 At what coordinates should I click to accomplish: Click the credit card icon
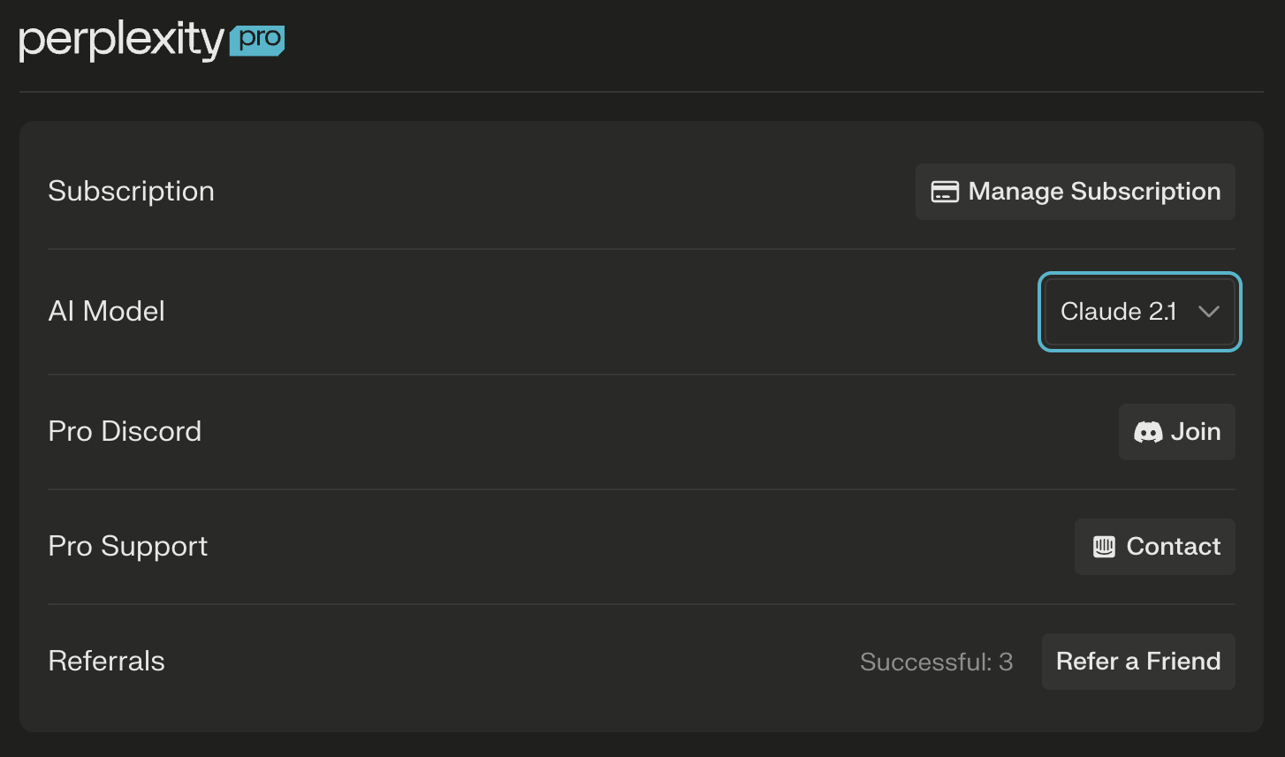(945, 192)
